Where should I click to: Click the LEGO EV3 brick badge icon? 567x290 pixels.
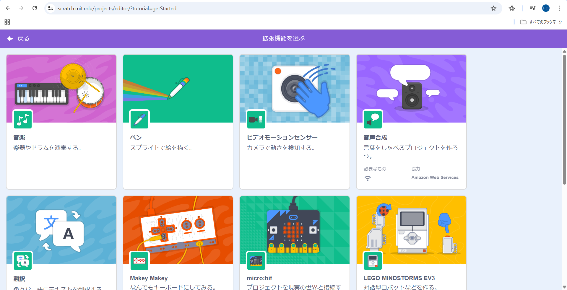point(373,261)
